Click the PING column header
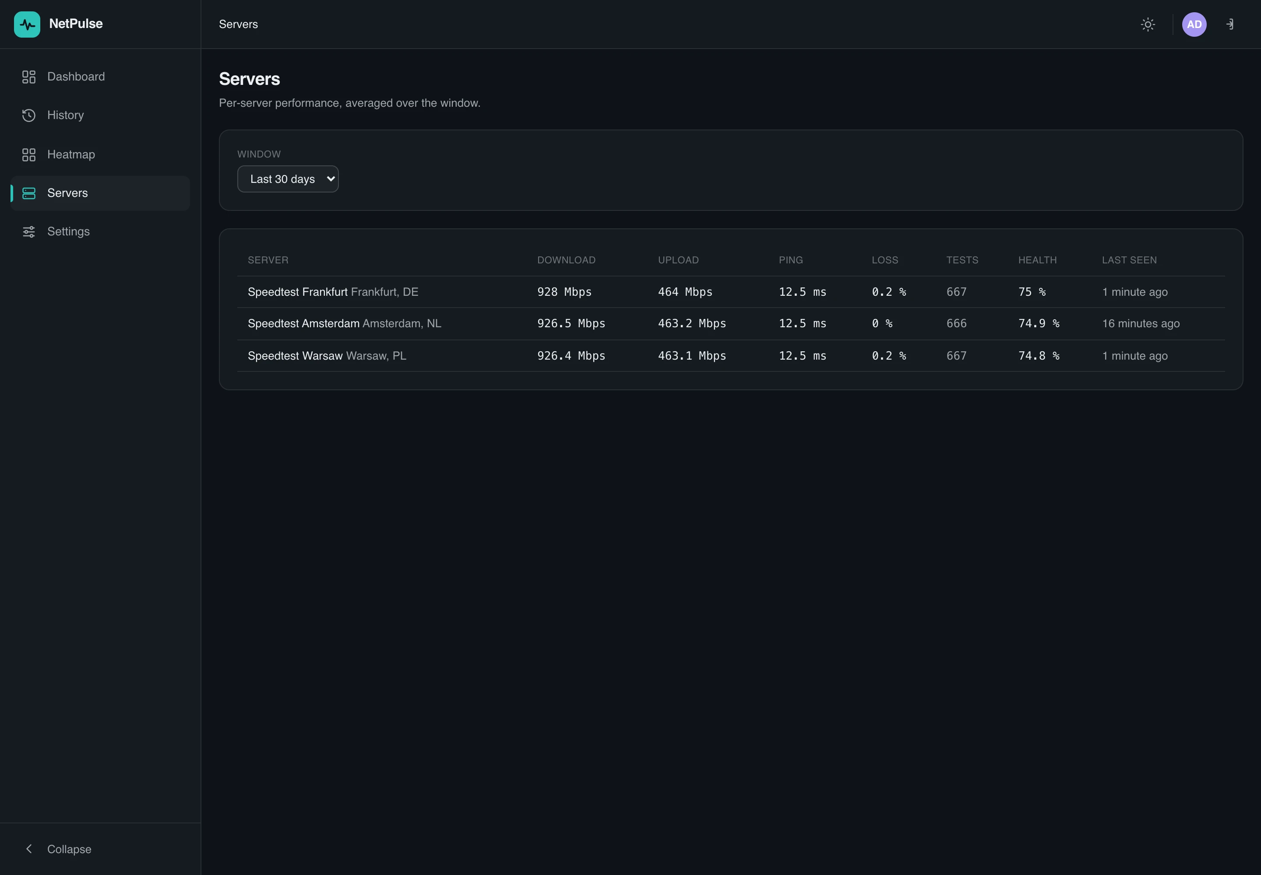This screenshot has width=1261, height=875. pos(791,260)
